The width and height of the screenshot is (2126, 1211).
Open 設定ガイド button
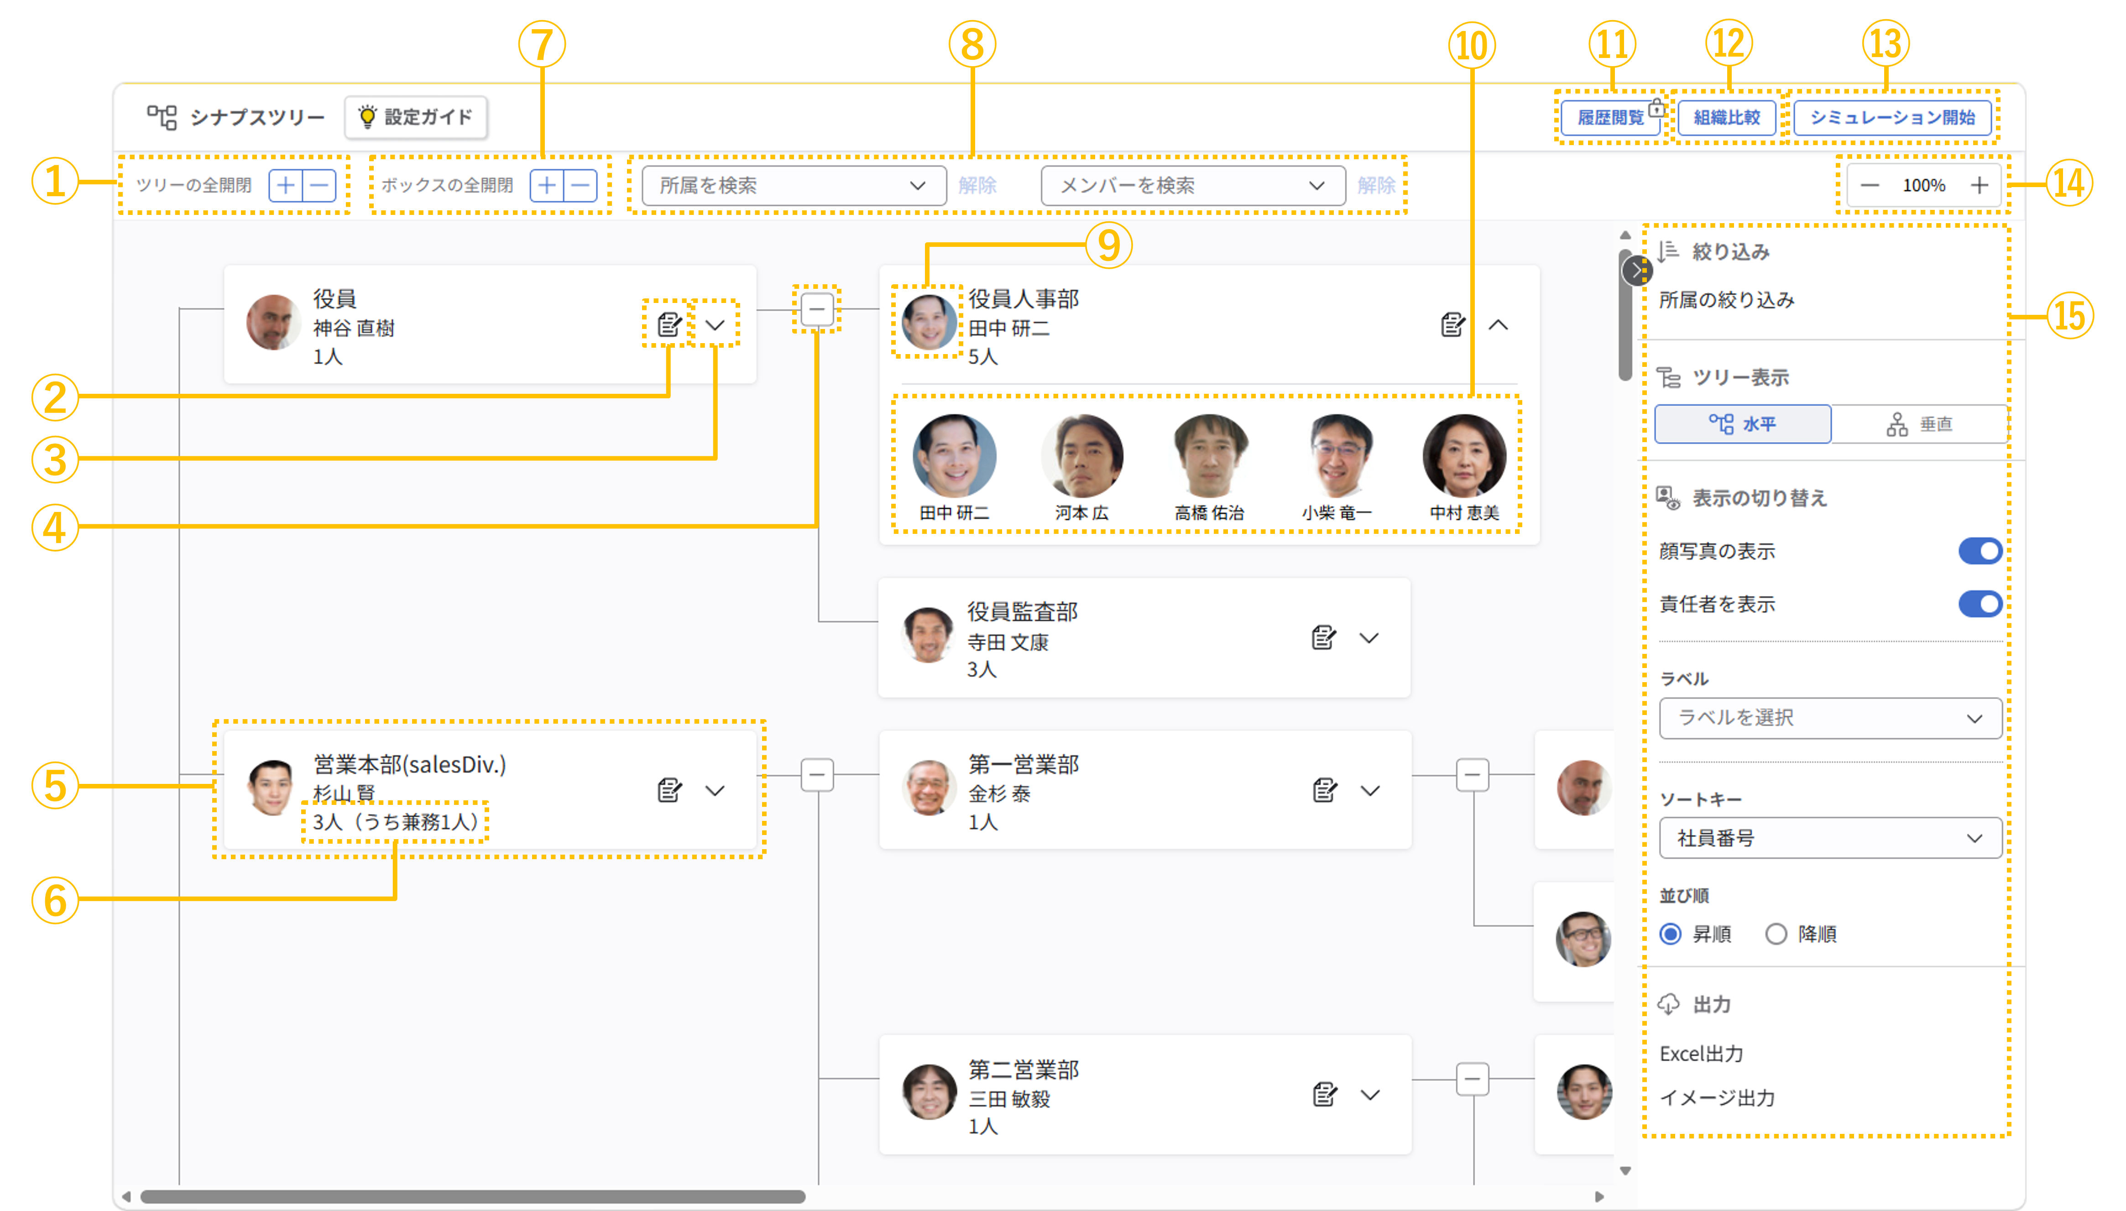pos(416,117)
